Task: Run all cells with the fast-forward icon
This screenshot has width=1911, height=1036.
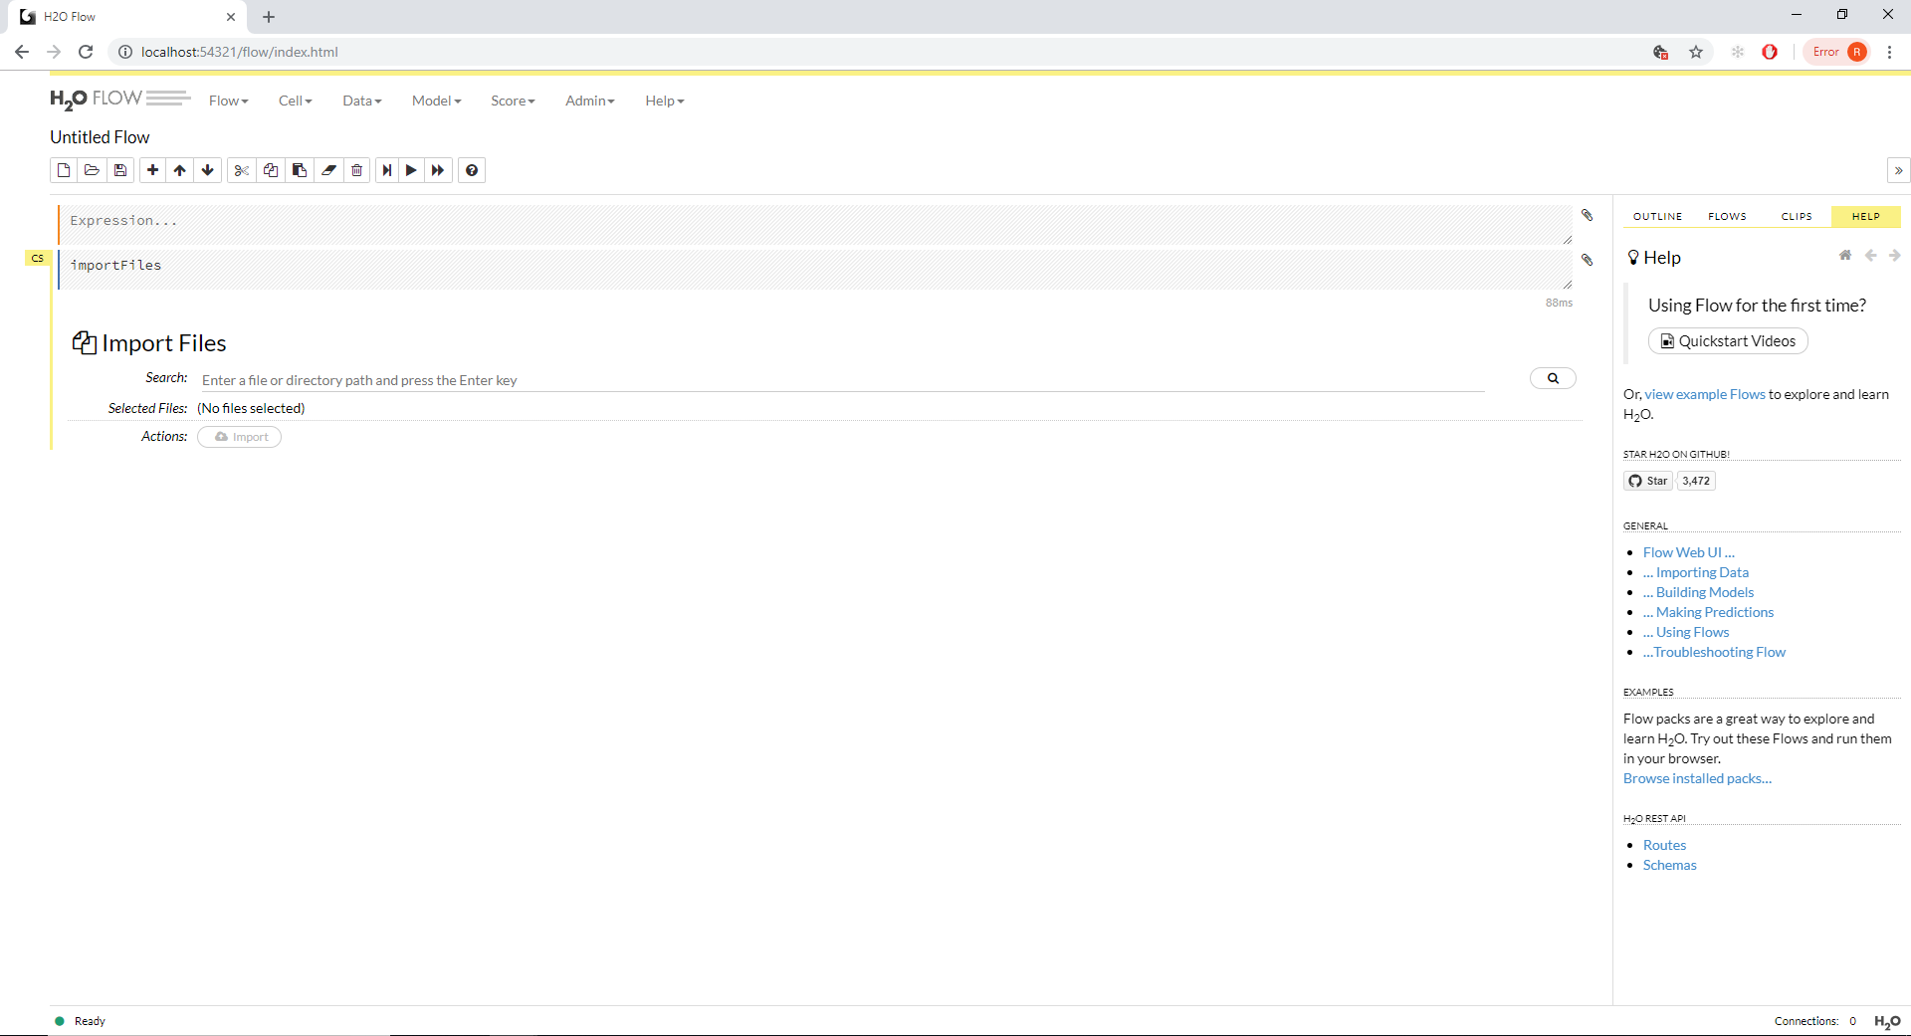Action: click(x=438, y=170)
